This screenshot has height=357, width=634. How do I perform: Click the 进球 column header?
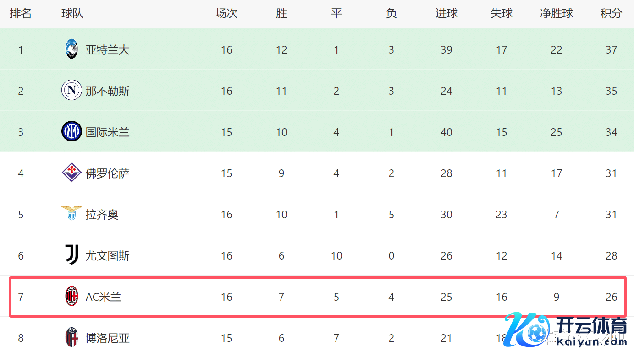(446, 14)
